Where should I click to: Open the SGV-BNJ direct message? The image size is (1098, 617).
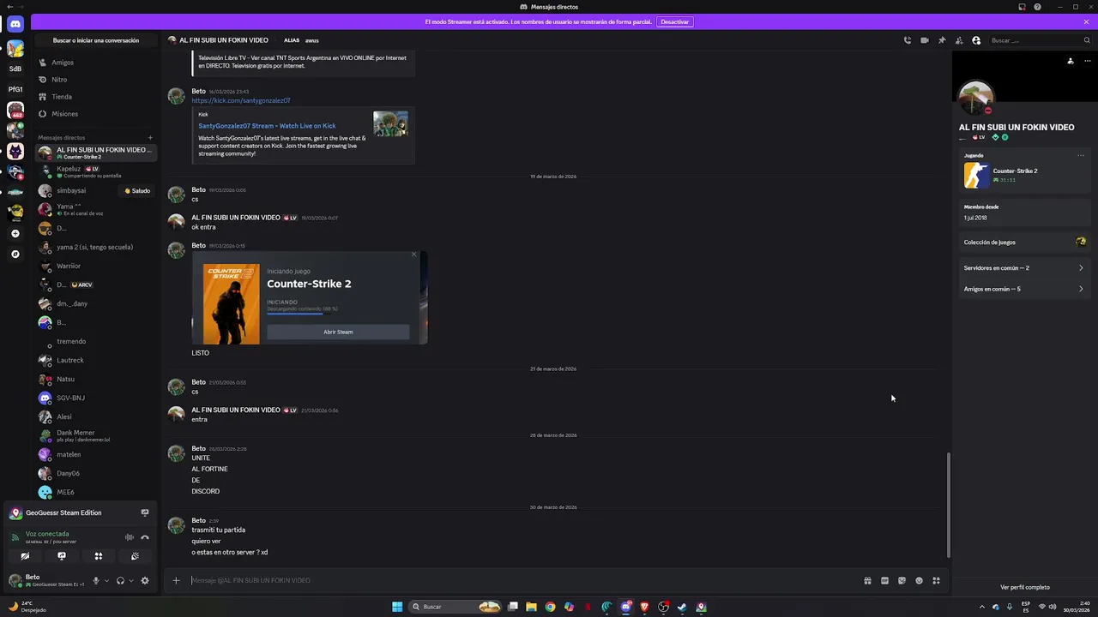[95, 398]
